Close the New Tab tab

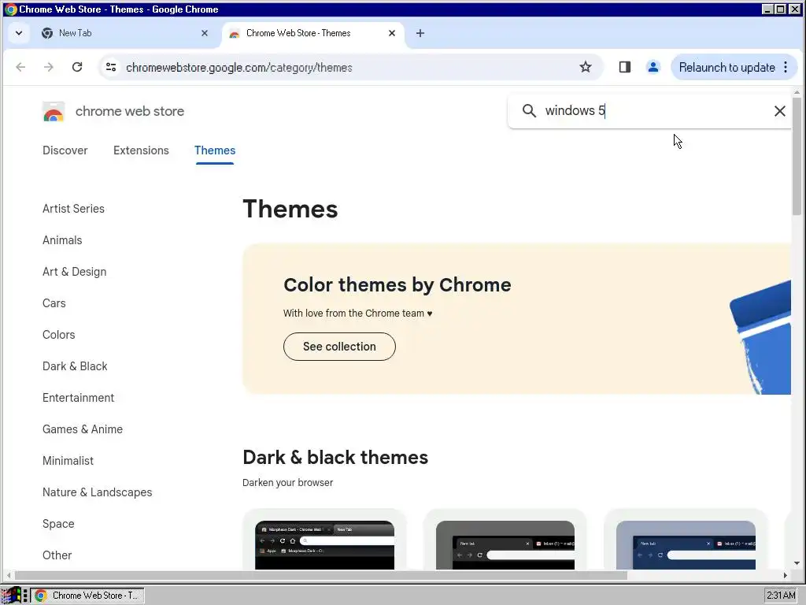click(x=205, y=33)
